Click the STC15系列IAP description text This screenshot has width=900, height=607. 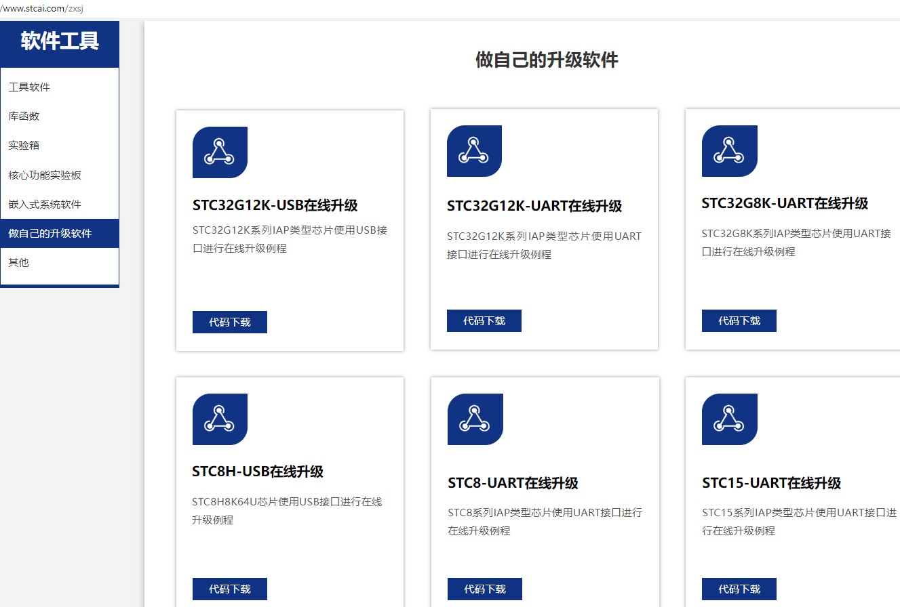pyautogui.click(x=800, y=522)
